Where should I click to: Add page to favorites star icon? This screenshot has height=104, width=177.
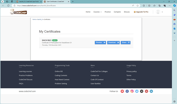click(x=137, y=6)
